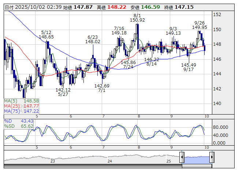Click year 23 marker in navigator
This screenshot has width=239, height=172.
53,161
